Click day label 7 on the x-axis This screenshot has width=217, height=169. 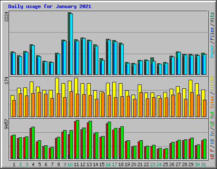52,164
